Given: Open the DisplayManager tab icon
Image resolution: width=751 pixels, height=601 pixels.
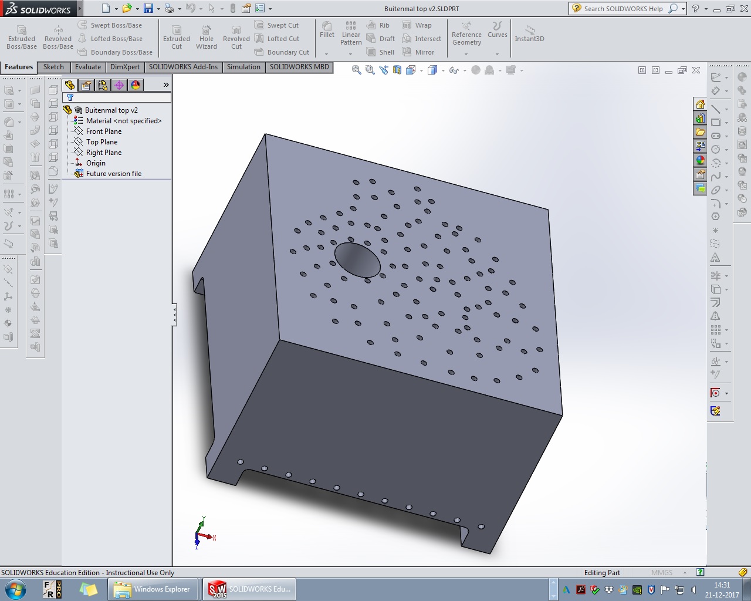Looking at the screenshot, I should point(136,85).
